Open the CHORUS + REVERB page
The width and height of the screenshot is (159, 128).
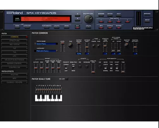tap(15, 82)
